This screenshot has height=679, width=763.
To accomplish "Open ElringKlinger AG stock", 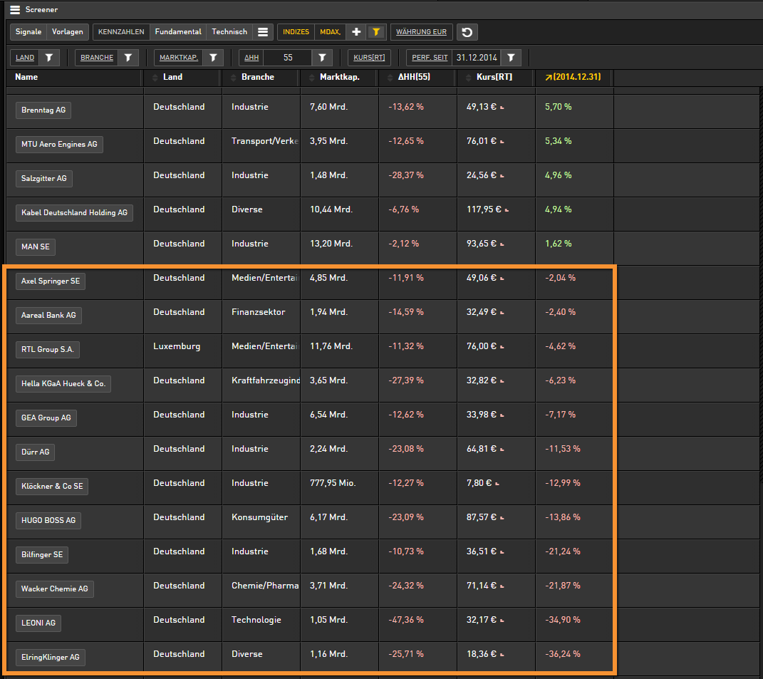I will pyautogui.click(x=51, y=657).
